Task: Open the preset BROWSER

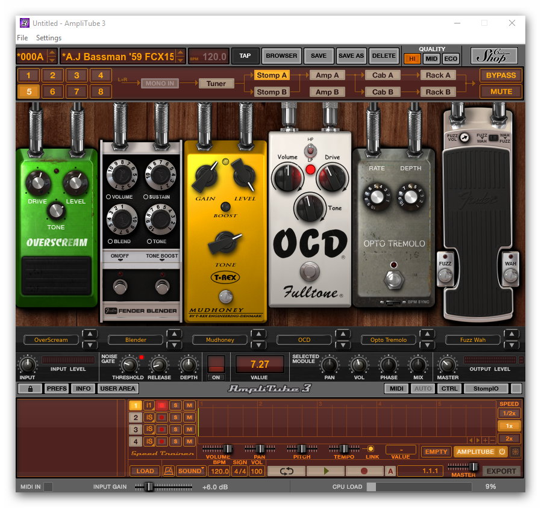Action: coord(281,56)
